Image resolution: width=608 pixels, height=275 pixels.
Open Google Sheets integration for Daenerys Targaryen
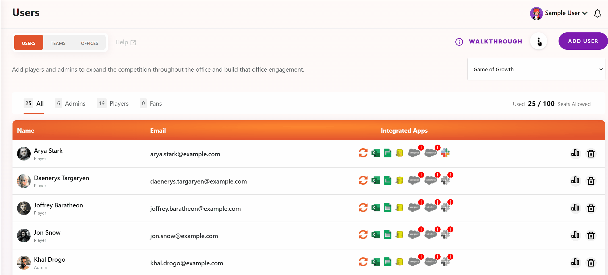click(x=388, y=180)
